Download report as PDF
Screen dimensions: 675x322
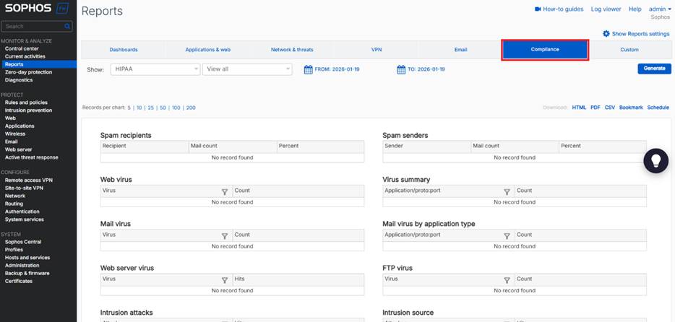tap(595, 108)
